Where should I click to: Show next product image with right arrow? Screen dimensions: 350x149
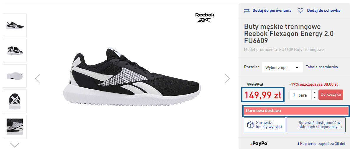point(227,79)
